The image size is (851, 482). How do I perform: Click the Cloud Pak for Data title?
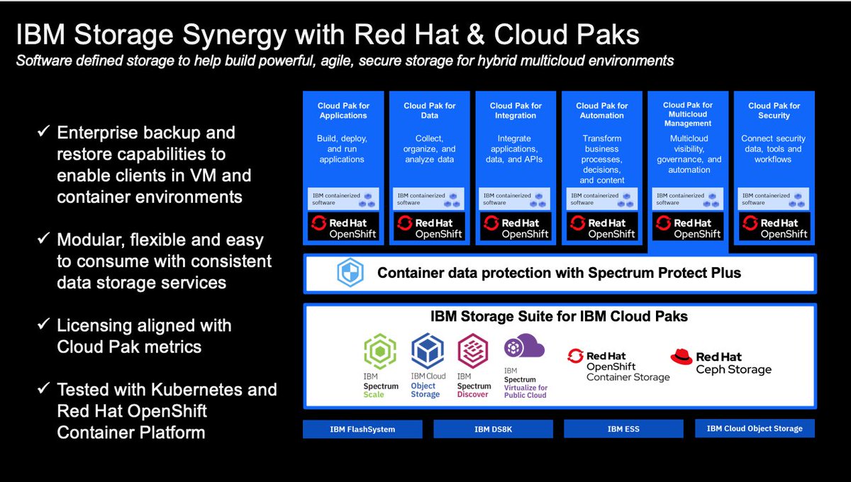(429, 111)
